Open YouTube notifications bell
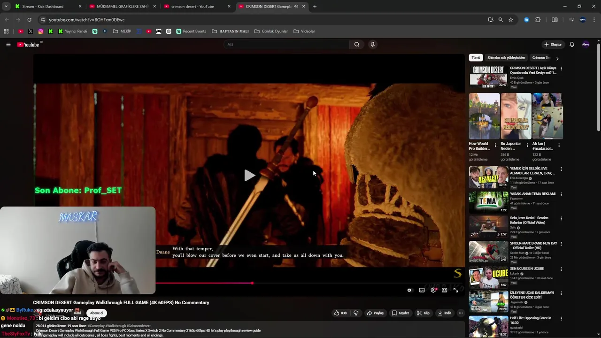601x338 pixels. point(572,45)
